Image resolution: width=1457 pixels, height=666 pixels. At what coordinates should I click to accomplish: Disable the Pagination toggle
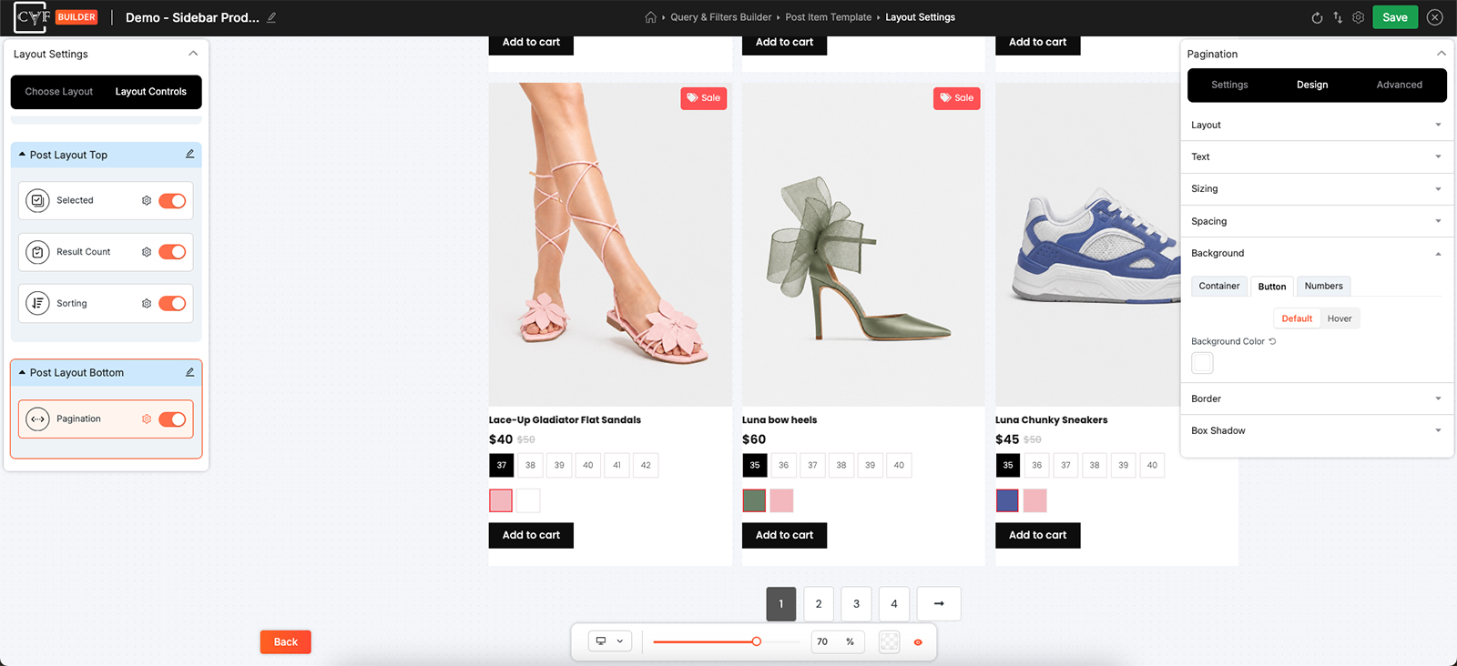[172, 419]
